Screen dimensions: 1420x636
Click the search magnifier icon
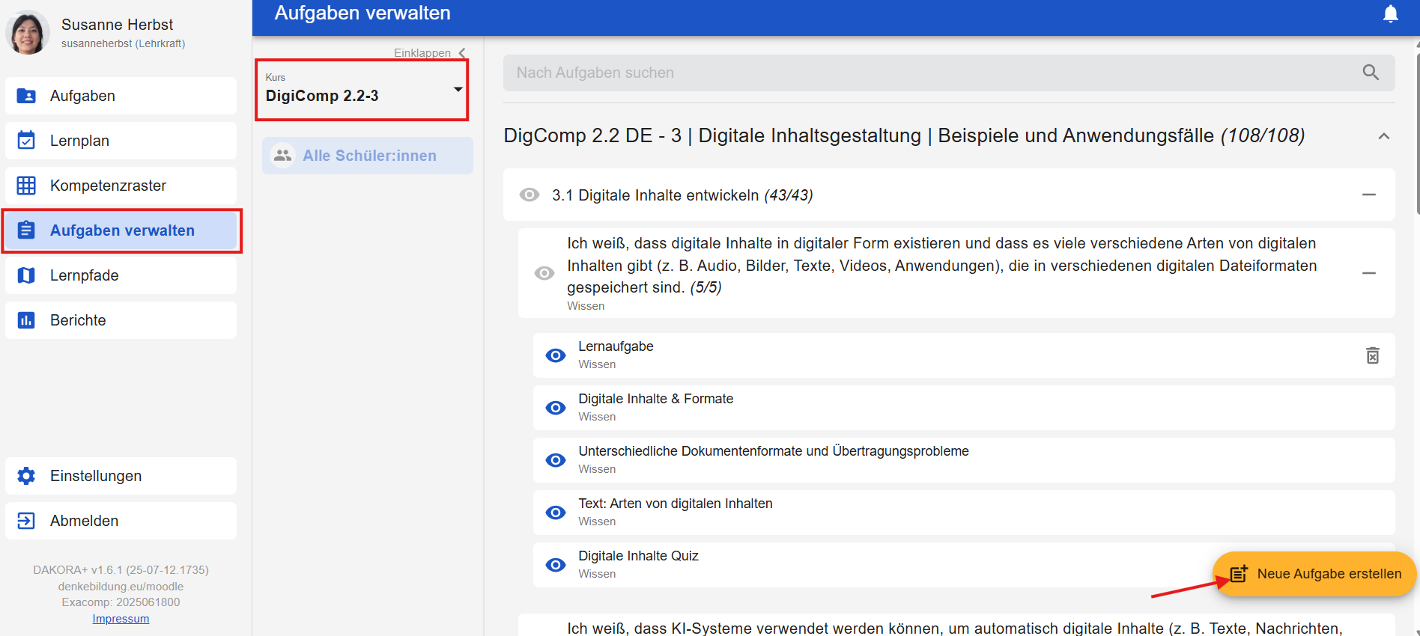(x=1370, y=73)
